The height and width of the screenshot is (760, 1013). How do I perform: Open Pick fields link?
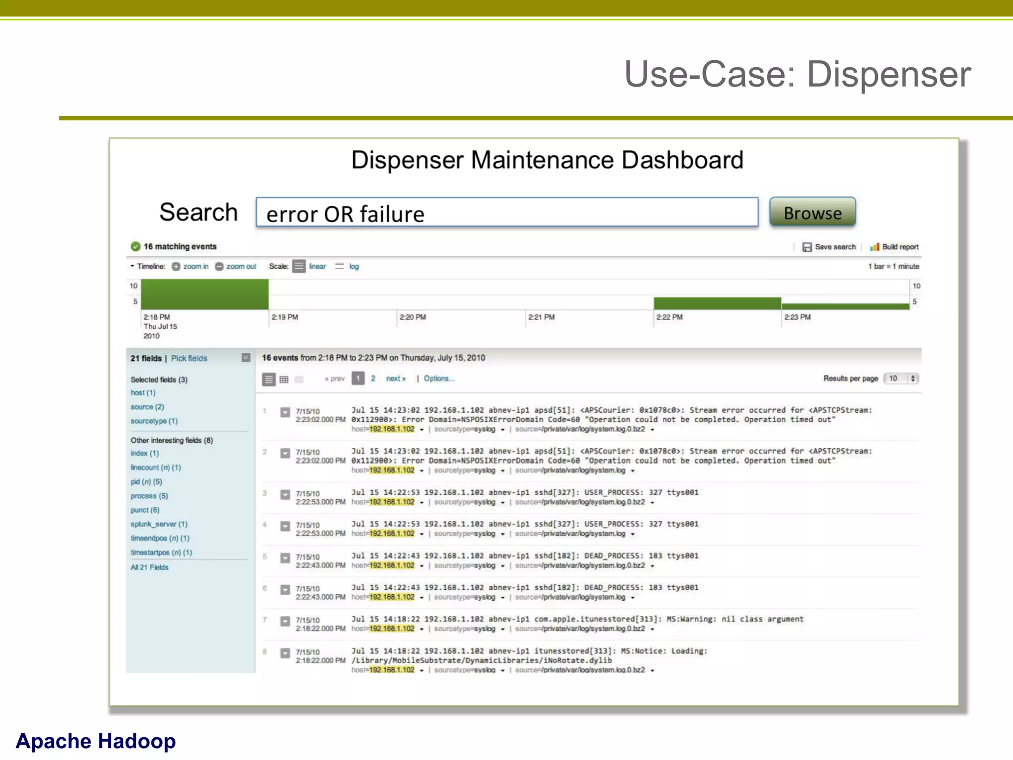tap(189, 358)
